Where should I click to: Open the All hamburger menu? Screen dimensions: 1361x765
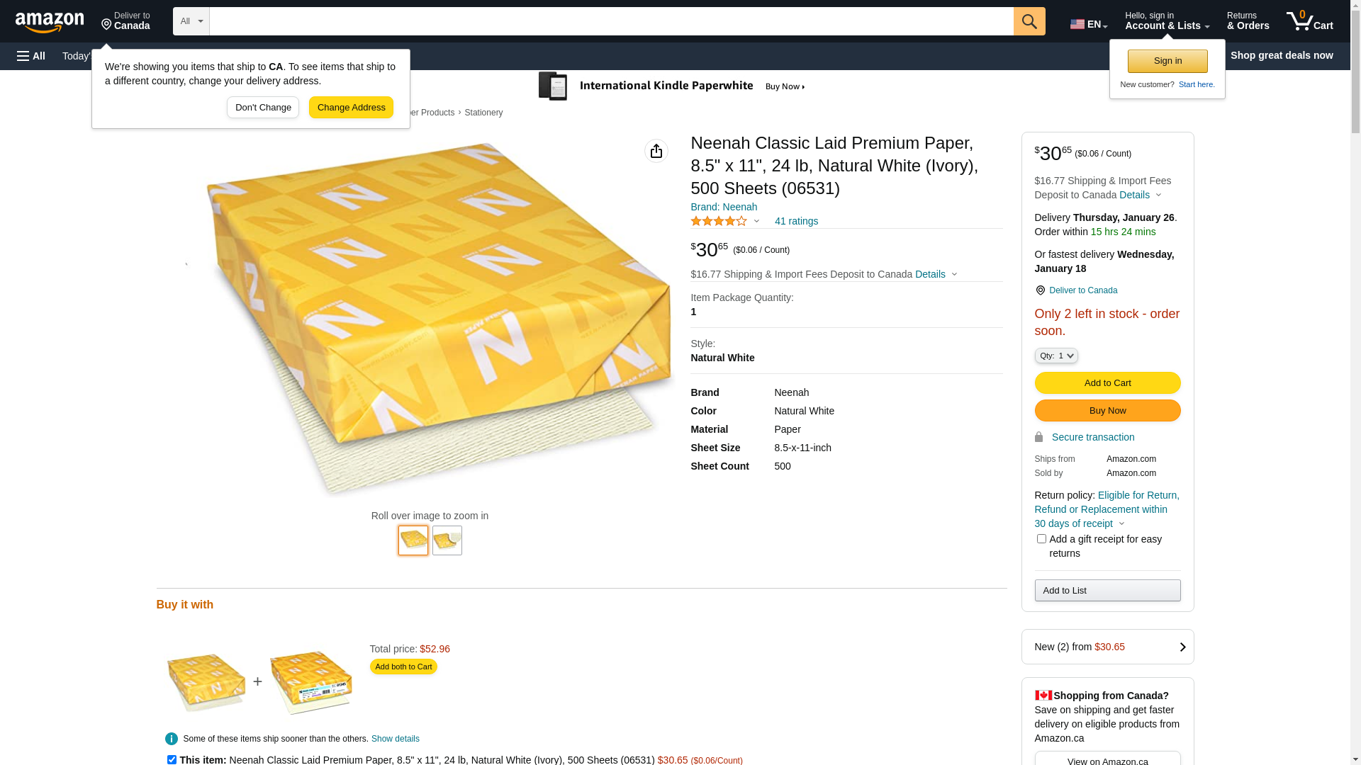tap(31, 56)
